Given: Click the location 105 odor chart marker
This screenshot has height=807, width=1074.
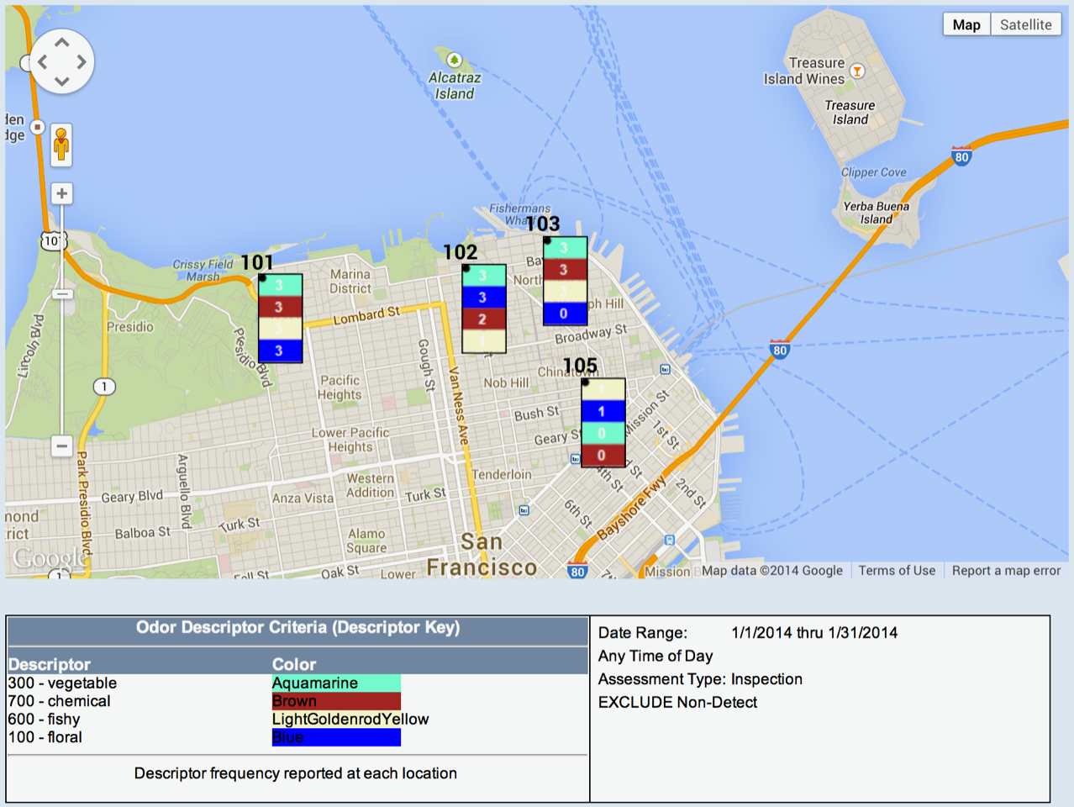Looking at the screenshot, I should [603, 423].
